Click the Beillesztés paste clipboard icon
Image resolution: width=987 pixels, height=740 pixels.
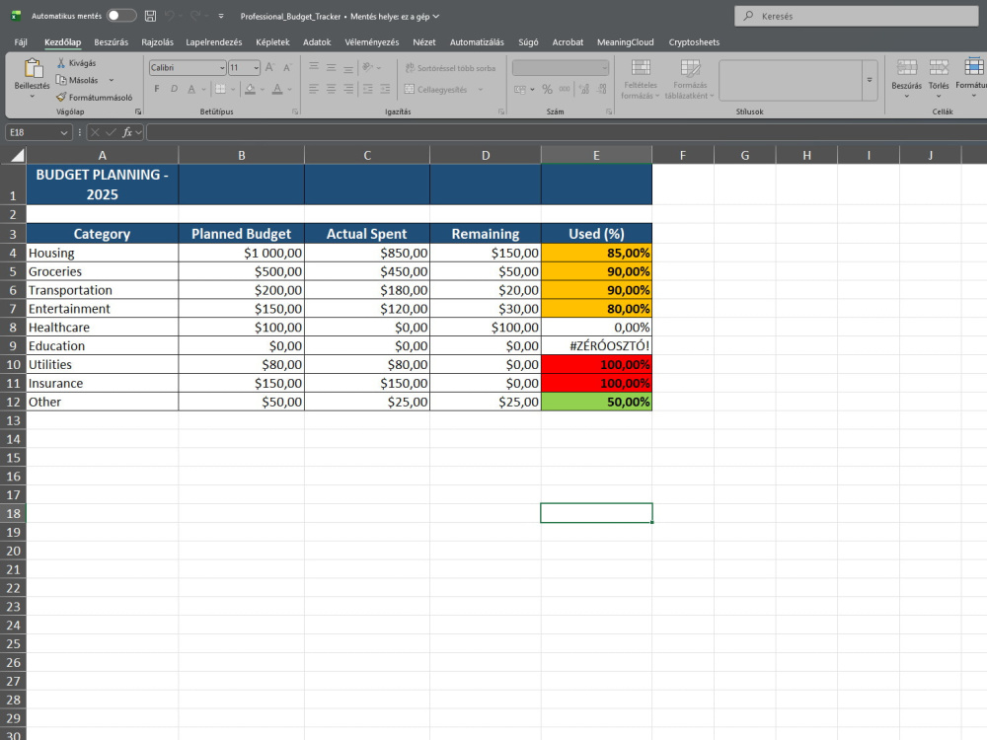click(33, 68)
